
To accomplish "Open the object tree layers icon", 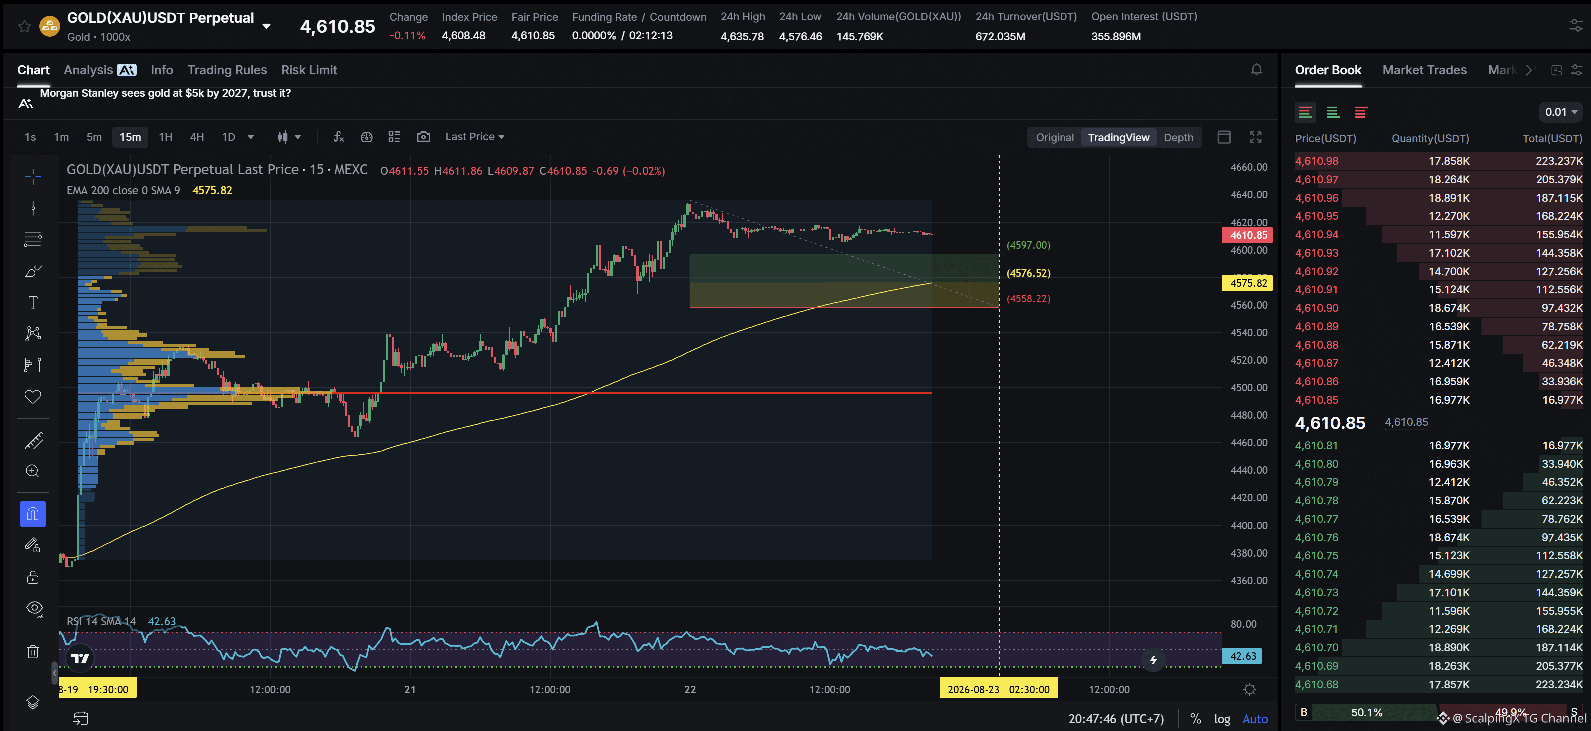I will point(33,702).
